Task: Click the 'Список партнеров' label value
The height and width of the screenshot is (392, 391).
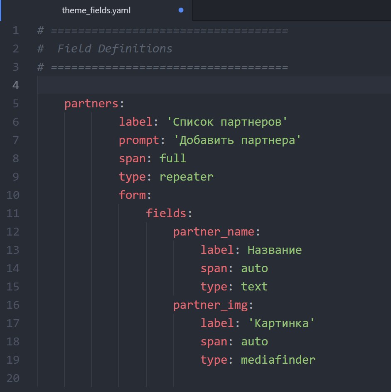Action: pyautogui.click(x=227, y=122)
